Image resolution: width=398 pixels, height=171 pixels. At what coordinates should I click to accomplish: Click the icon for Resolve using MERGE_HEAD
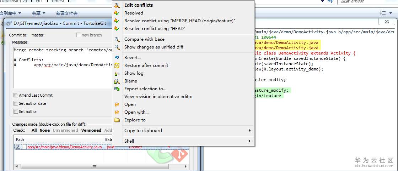(x=117, y=21)
